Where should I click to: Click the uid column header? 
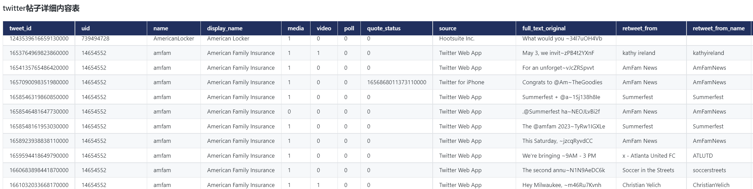(86, 28)
